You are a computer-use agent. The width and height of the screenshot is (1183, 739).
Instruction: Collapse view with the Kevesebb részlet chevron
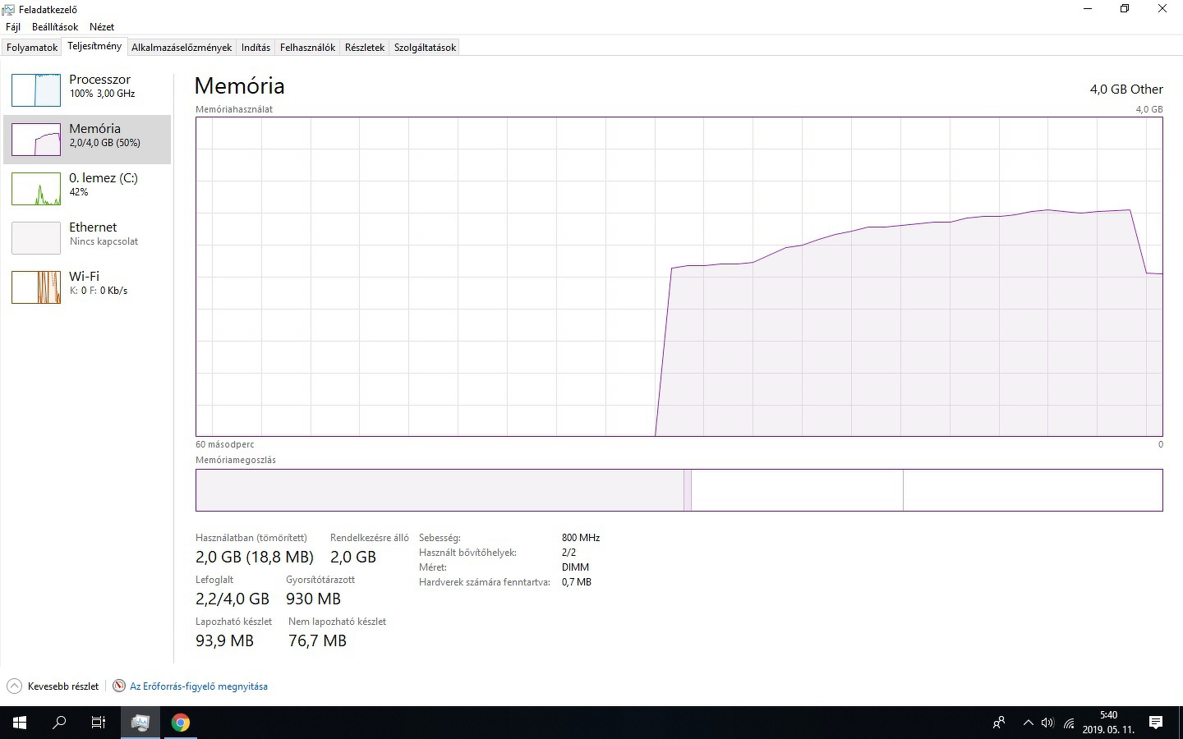click(x=14, y=686)
